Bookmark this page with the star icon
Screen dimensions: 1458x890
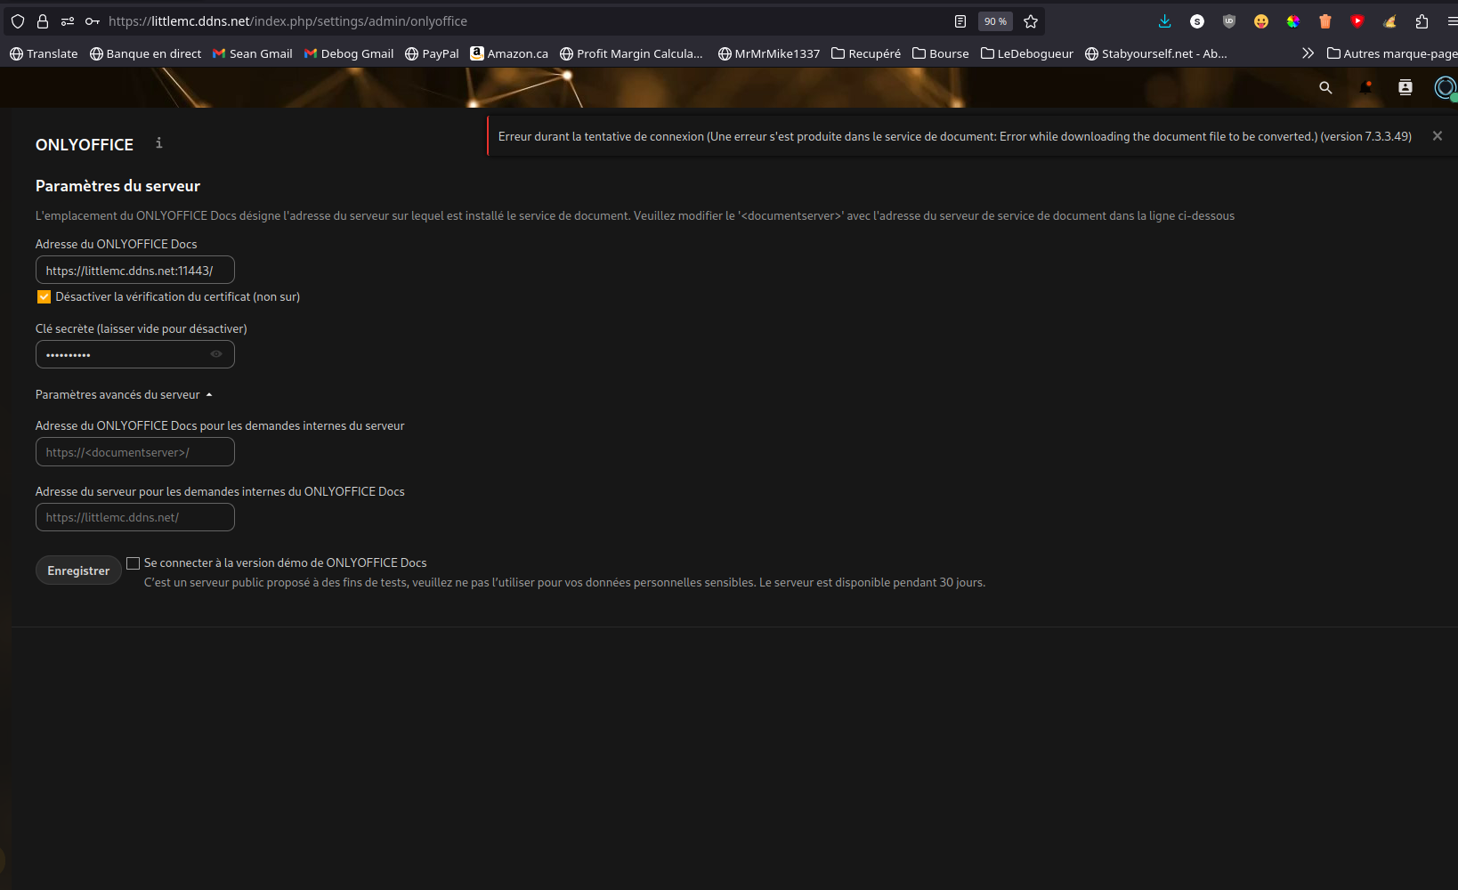[x=1031, y=21]
